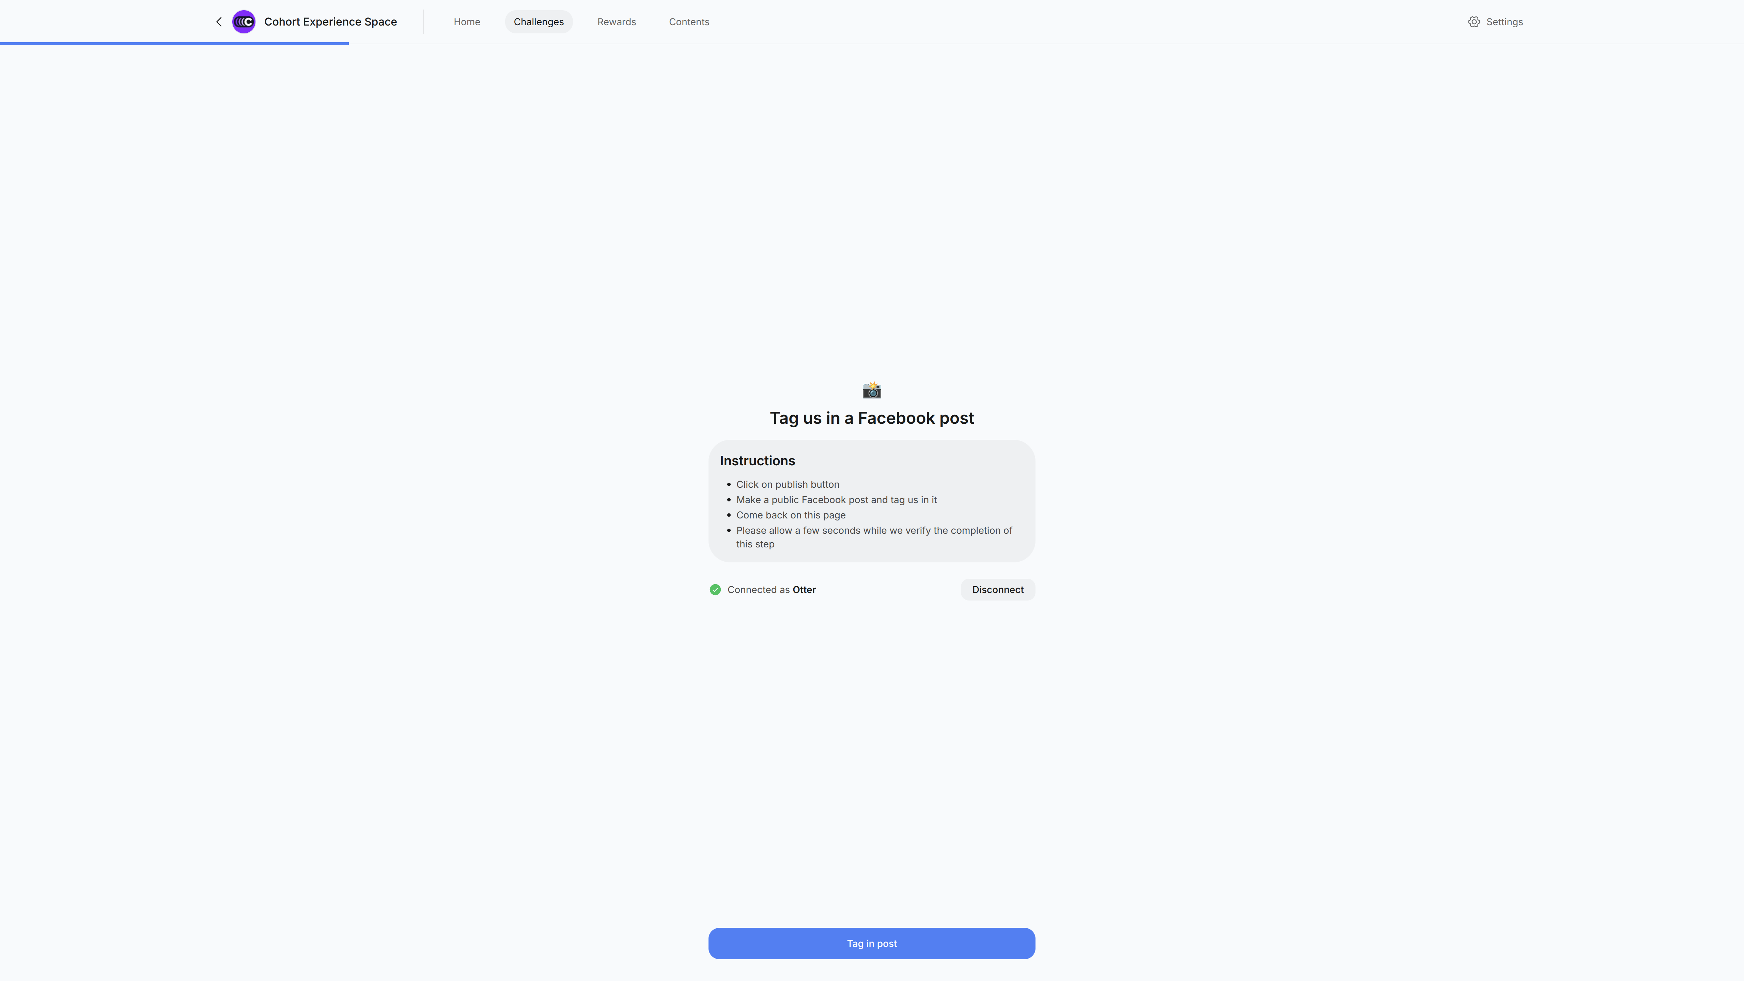This screenshot has height=981, width=1744.
Task: Switch to the Contents tab
Action: coord(688,22)
